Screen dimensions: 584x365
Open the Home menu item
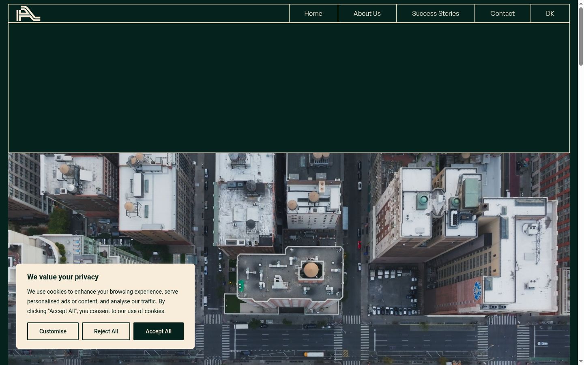point(313,13)
